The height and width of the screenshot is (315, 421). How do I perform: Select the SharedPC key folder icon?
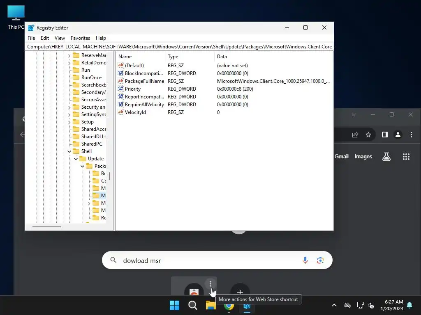point(76,144)
